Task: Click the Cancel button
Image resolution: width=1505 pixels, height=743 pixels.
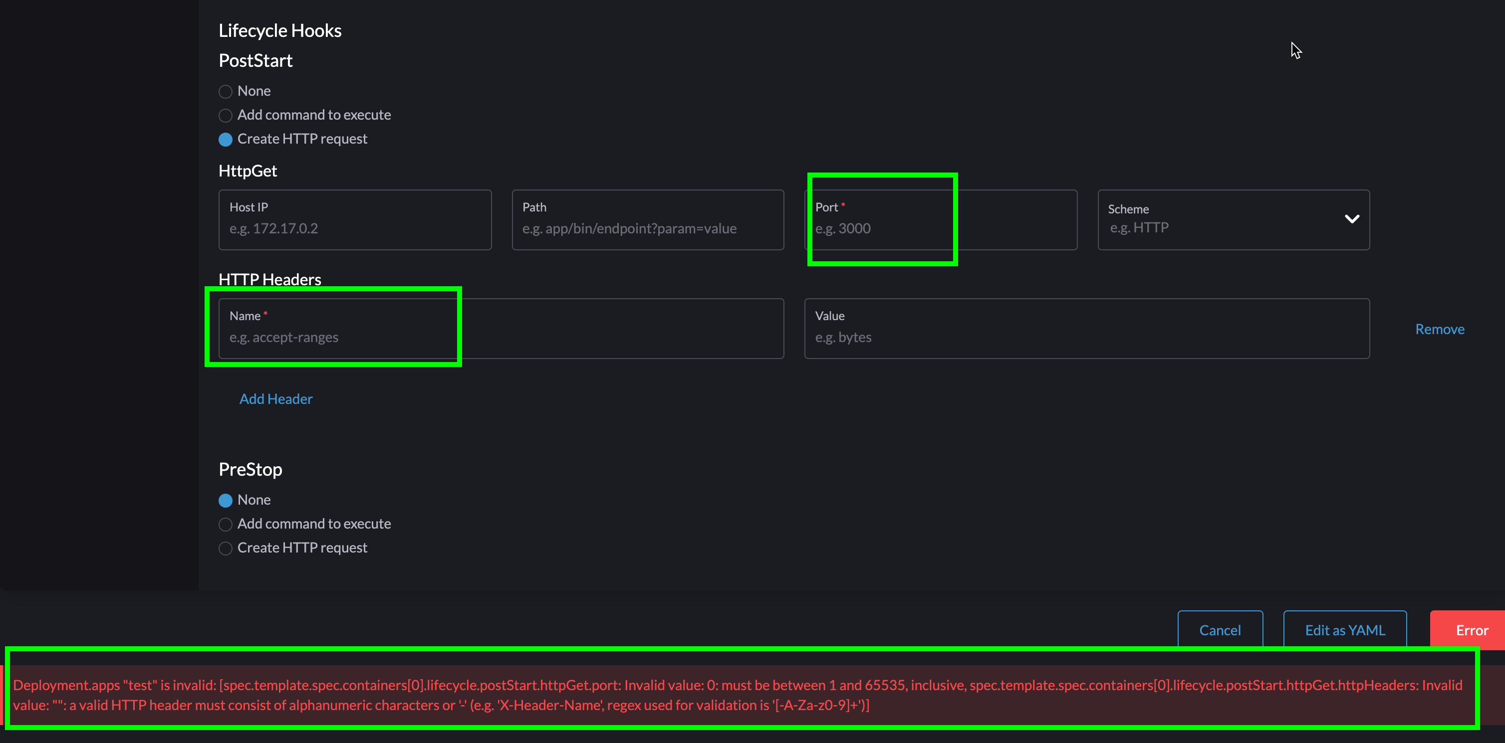Action: click(1220, 630)
